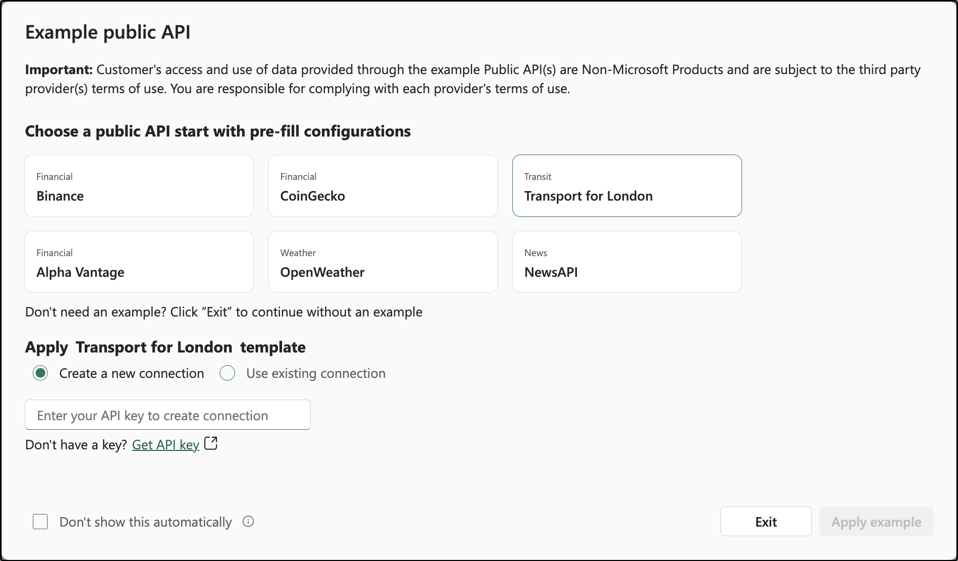
Task: Choose the Alpha Vantage financial card
Action: pyautogui.click(x=139, y=262)
